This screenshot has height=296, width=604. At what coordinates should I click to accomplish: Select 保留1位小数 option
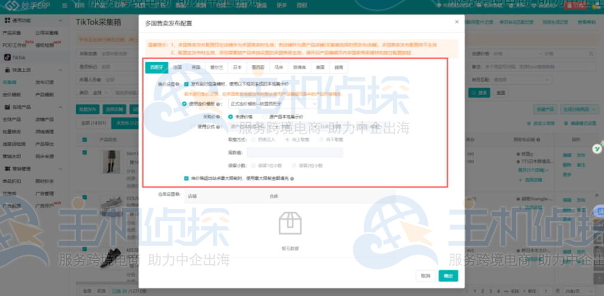point(253,166)
